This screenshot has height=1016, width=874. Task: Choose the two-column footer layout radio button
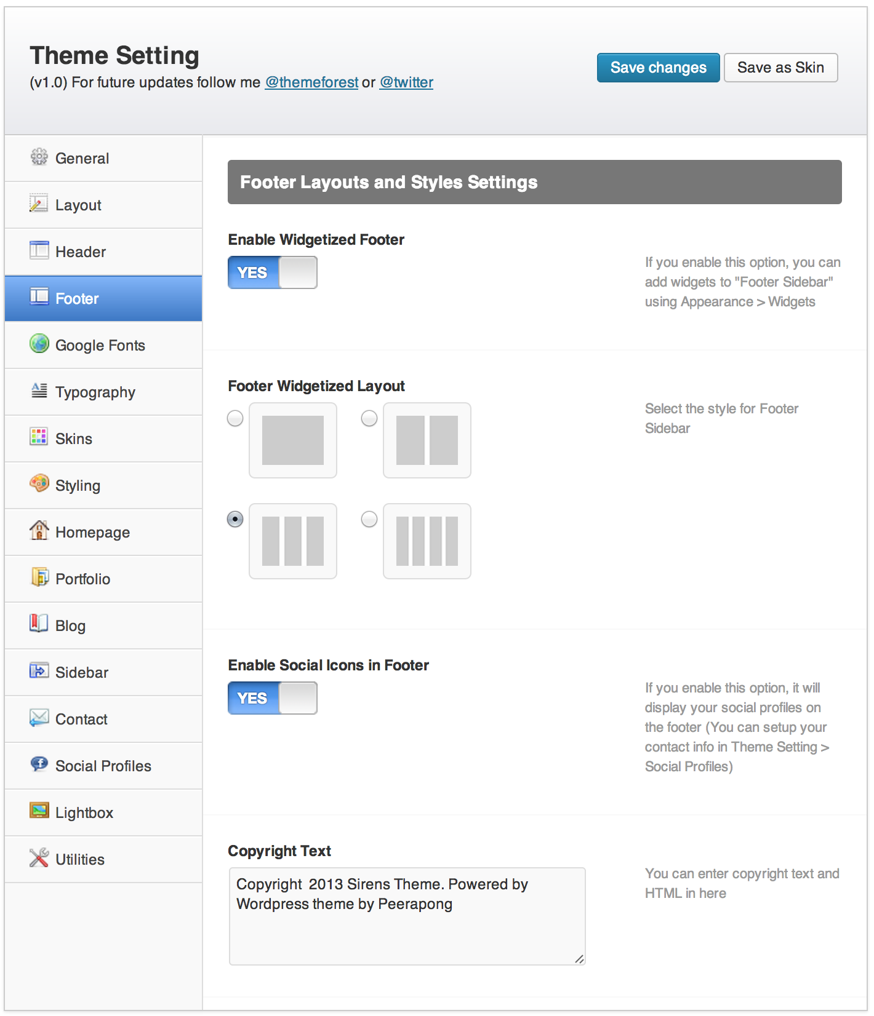pos(369,419)
